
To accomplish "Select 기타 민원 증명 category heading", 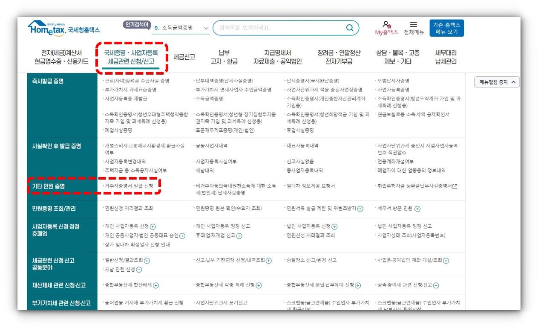I will point(49,187).
